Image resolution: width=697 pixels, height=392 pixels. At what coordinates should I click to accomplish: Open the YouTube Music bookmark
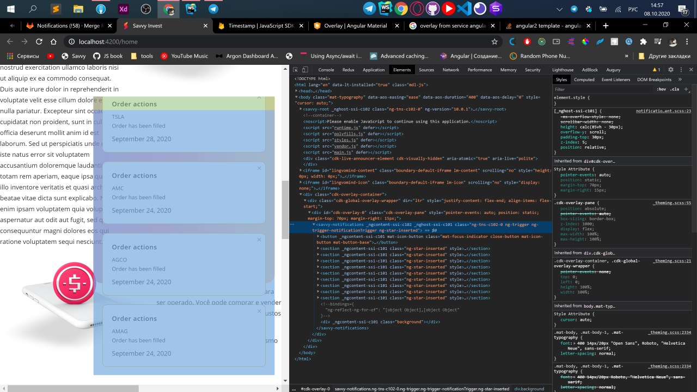pyautogui.click(x=184, y=56)
